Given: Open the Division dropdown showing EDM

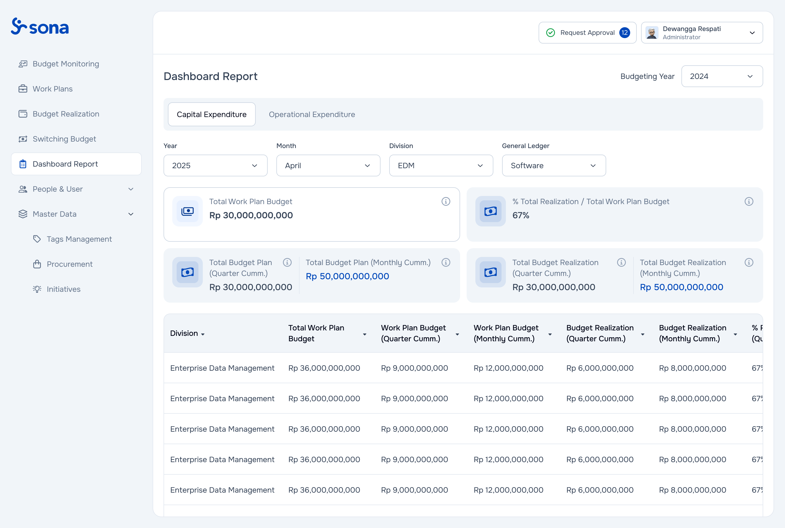Looking at the screenshot, I should click(x=441, y=166).
